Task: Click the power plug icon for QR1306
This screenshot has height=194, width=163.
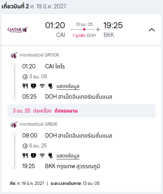Action: (x=50, y=86)
